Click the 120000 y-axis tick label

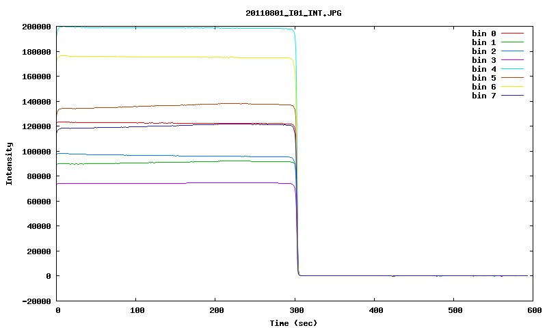(36, 126)
